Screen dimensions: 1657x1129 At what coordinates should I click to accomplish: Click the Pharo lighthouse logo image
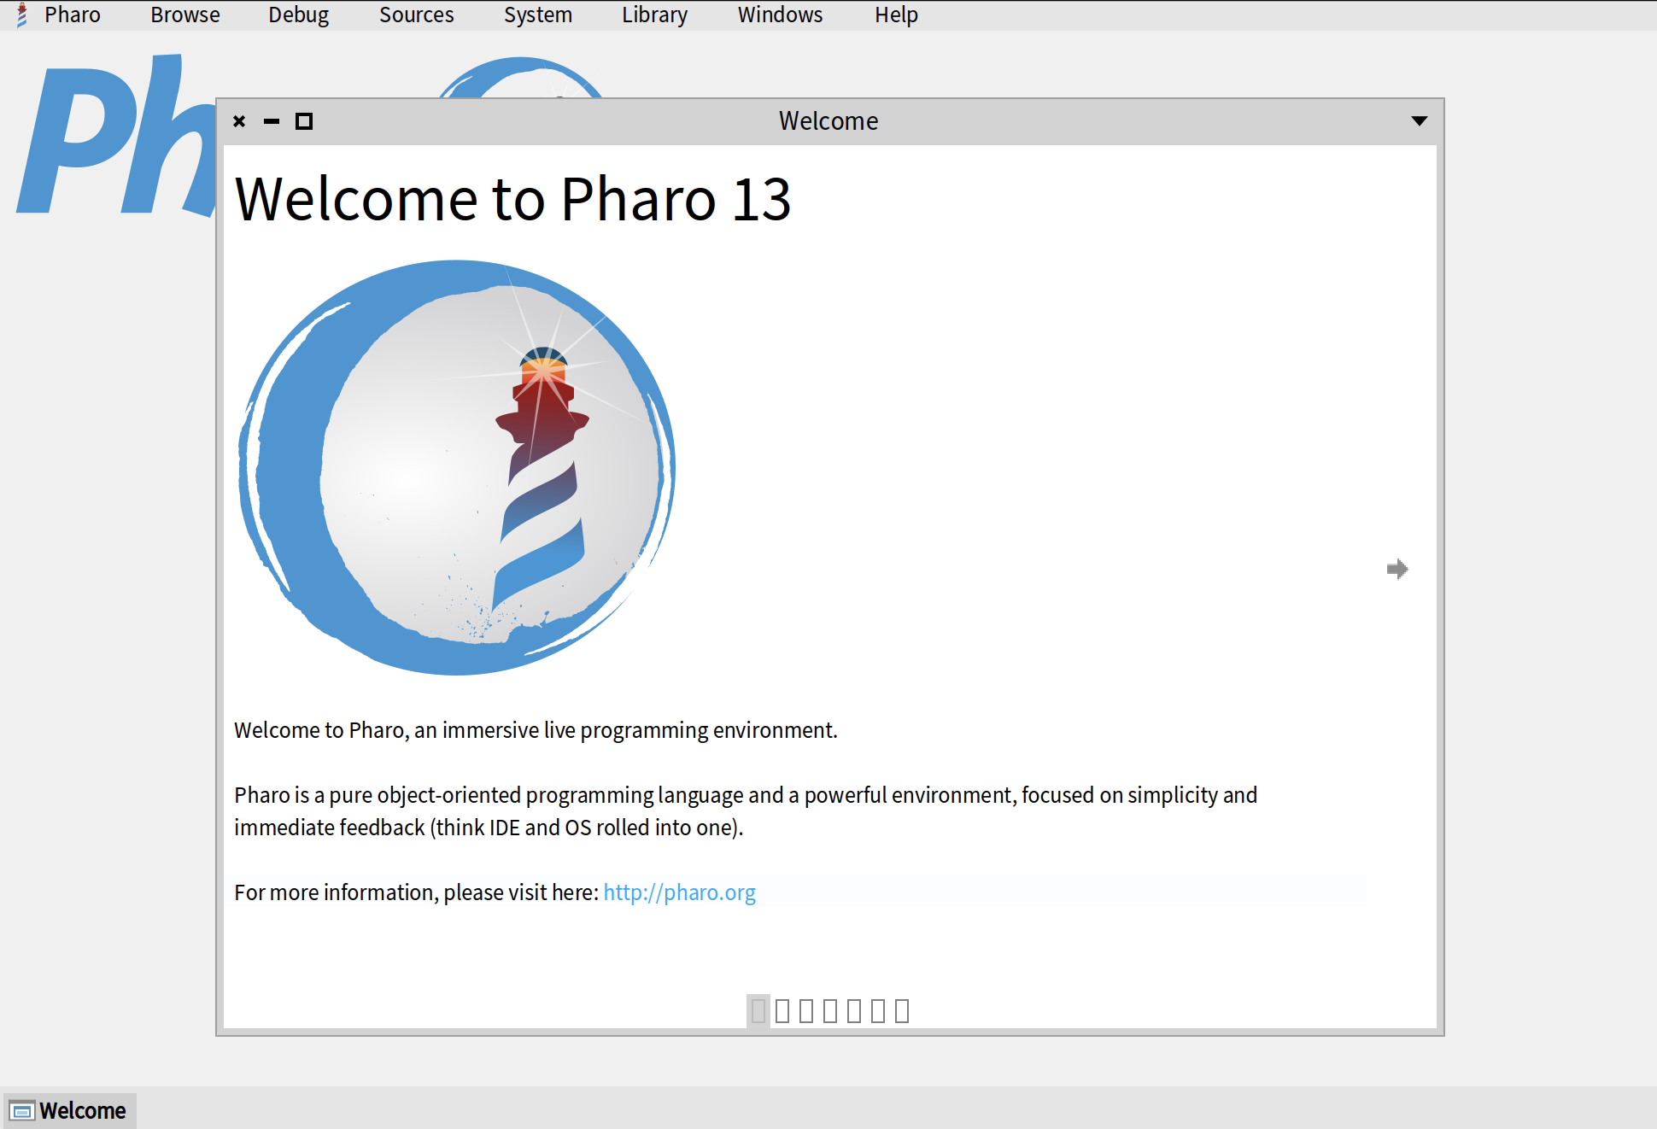coord(456,467)
